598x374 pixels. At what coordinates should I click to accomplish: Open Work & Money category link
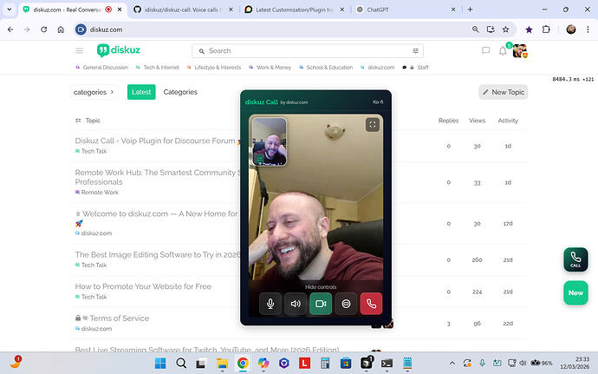[270, 67]
